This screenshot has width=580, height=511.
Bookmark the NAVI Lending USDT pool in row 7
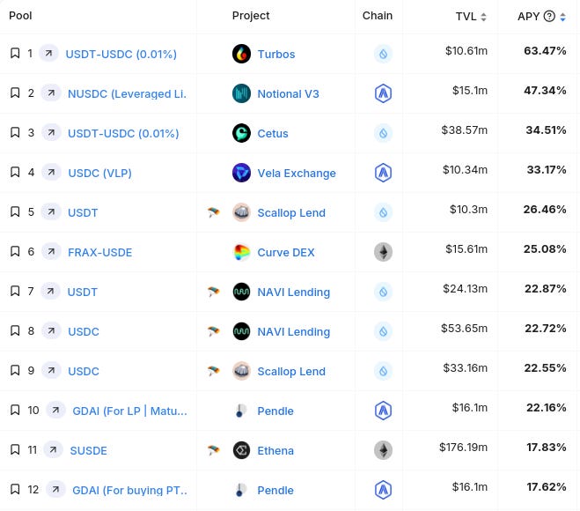pos(15,291)
